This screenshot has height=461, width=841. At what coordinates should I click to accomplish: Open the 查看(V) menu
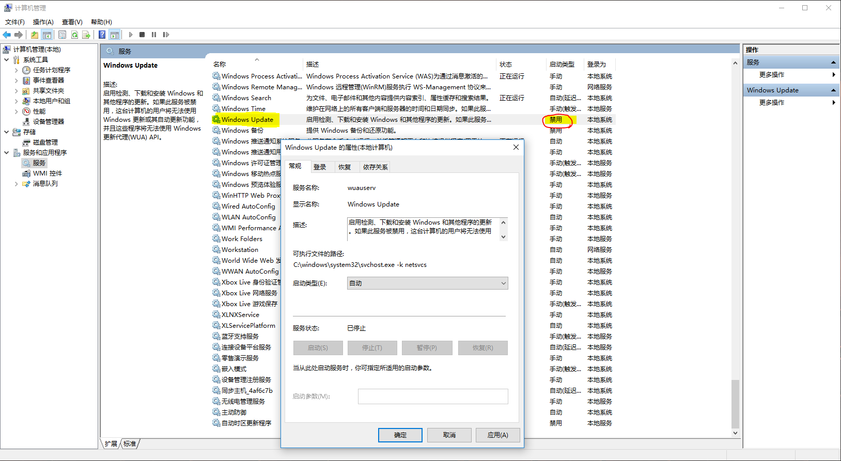click(72, 22)
